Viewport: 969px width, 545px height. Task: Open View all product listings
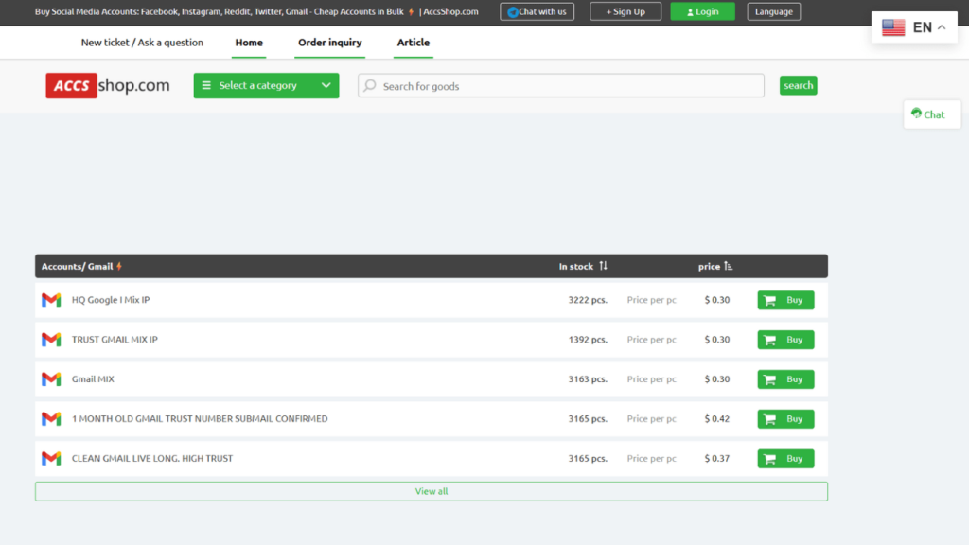pos(431,491)
